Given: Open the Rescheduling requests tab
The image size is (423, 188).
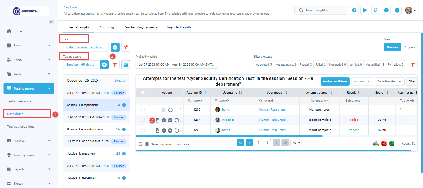Looking at the screenshot, I should (140, 27).
